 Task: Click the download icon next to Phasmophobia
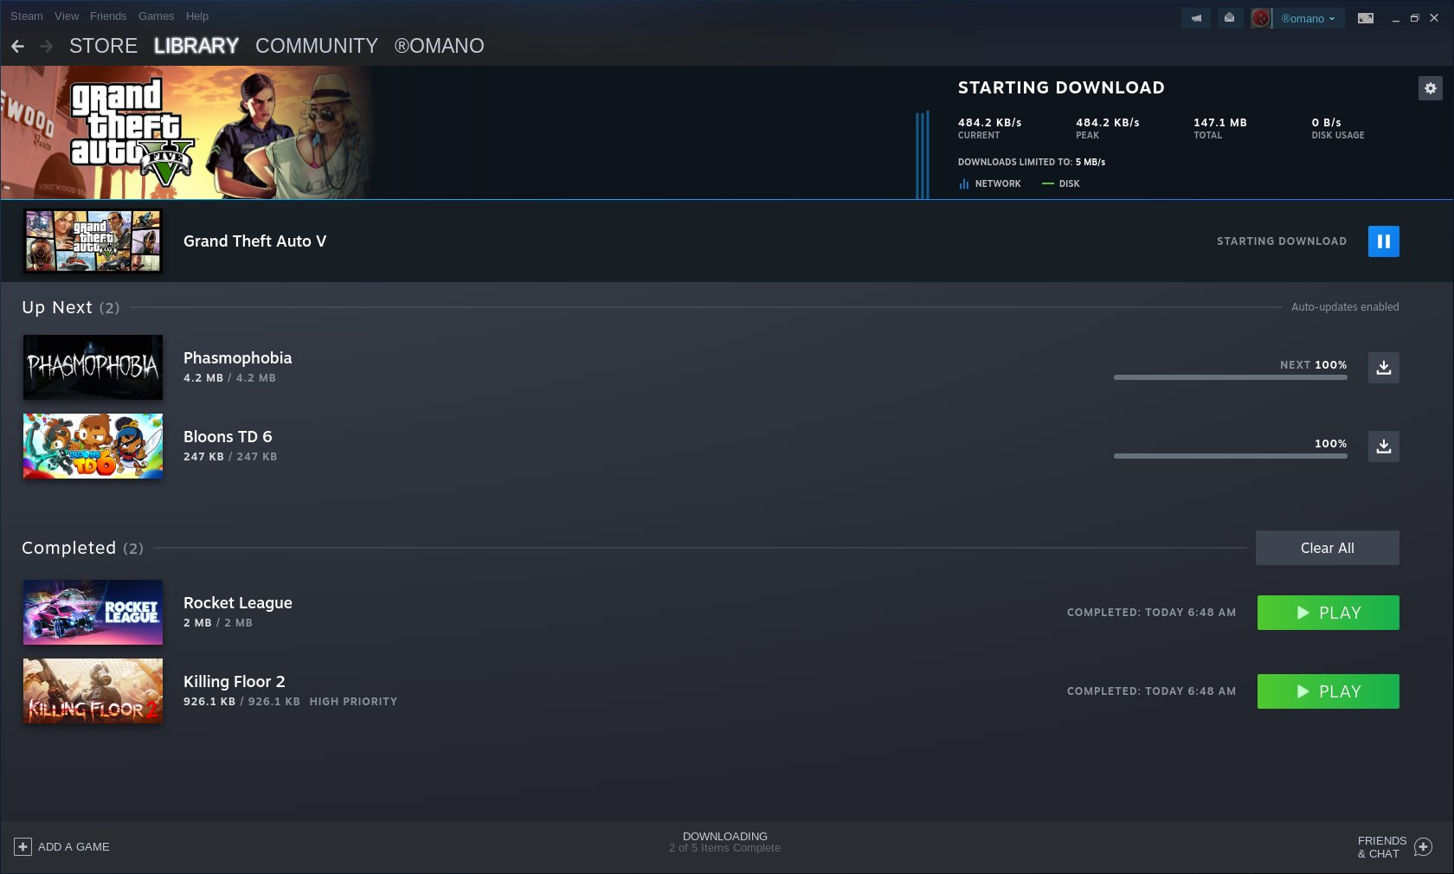click(1382, 368)
